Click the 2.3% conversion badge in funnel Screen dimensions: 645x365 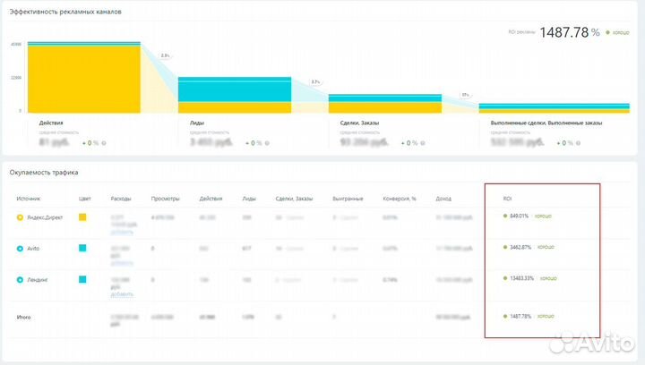pos(165,55)
